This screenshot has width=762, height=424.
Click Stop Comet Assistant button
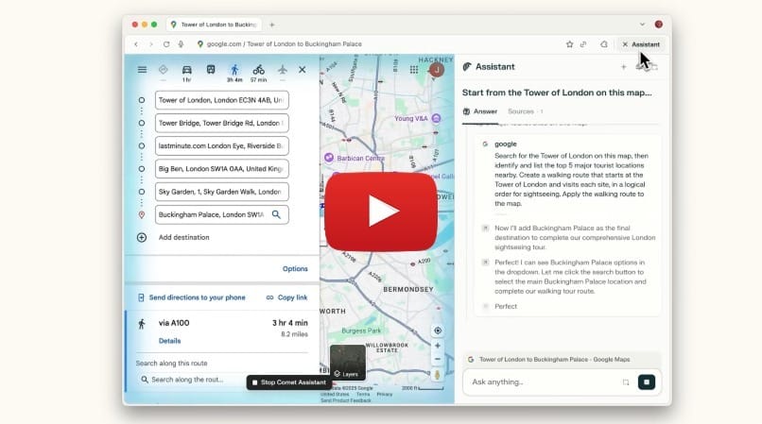click(x=288, y=382)
